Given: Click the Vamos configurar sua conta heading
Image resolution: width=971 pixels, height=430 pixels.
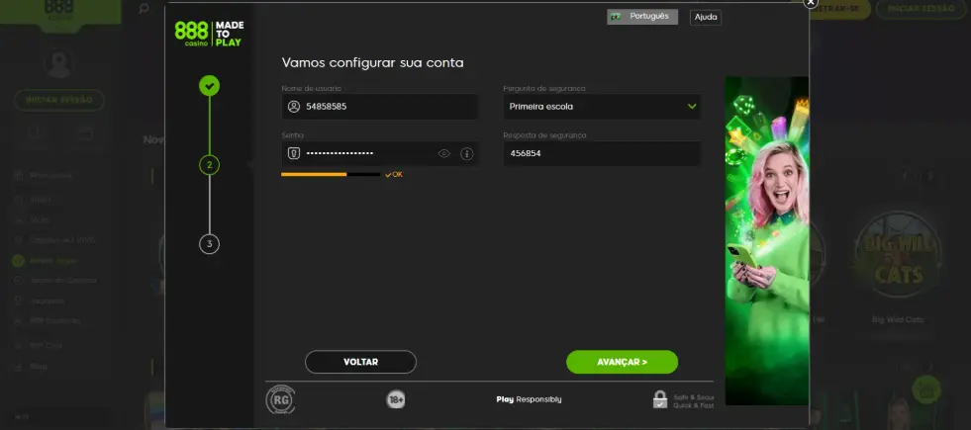Looking at the screenshot, I should 373,62.
